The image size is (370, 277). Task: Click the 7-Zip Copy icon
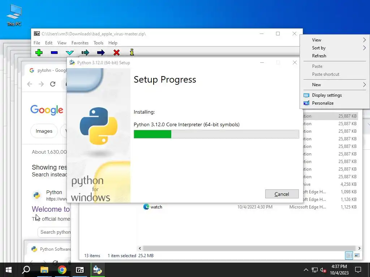[x=85, y=52]
